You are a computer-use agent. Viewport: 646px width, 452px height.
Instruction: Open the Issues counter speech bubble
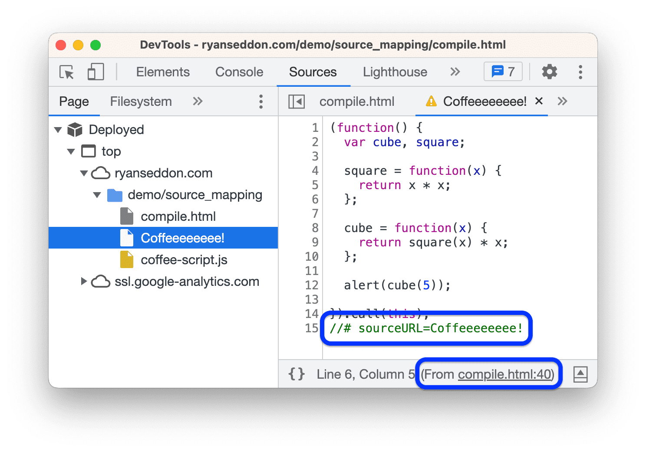tap(502, 72)
